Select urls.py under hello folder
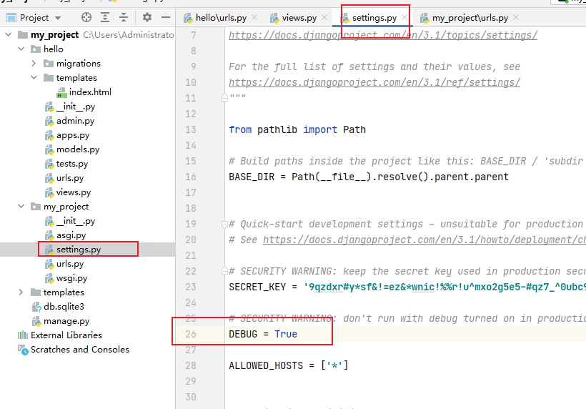The width and height of the screenshot is (586, 409). click(70, 178)
